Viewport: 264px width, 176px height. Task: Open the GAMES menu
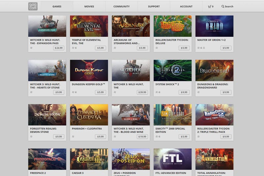point(57,6)
